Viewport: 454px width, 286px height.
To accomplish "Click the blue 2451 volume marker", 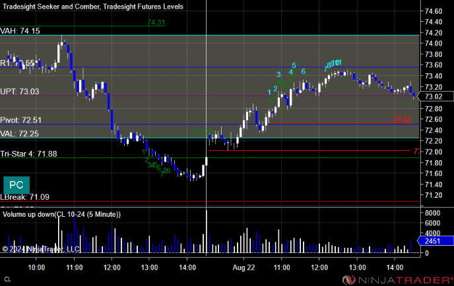I will (x=436, y=241).
